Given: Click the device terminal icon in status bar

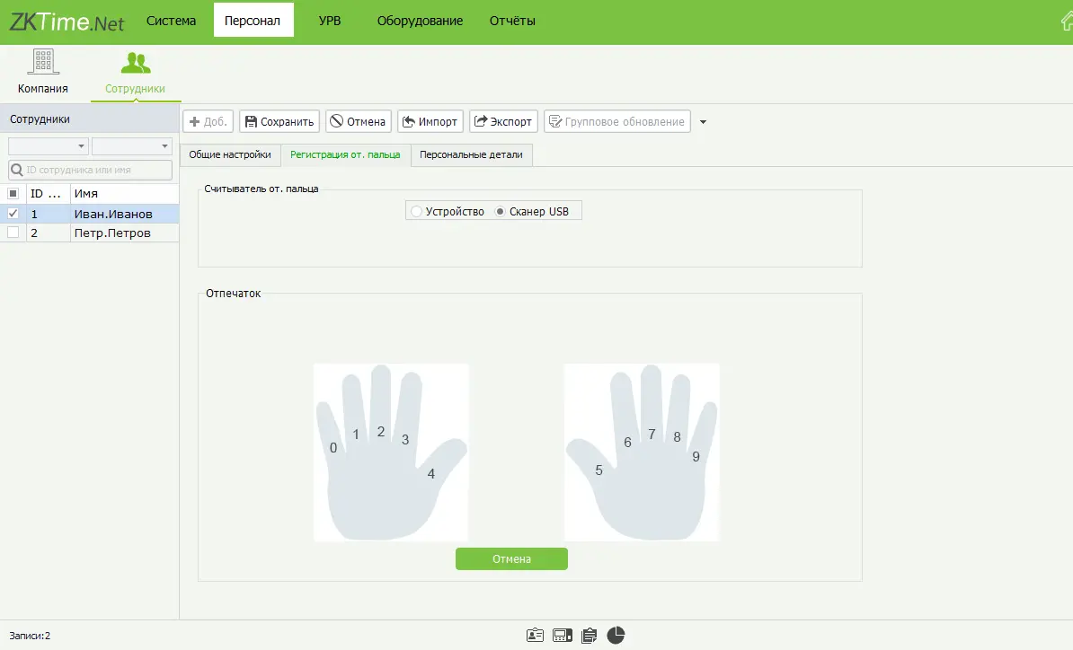Looking at the screenshot, I should click(563, 636).
